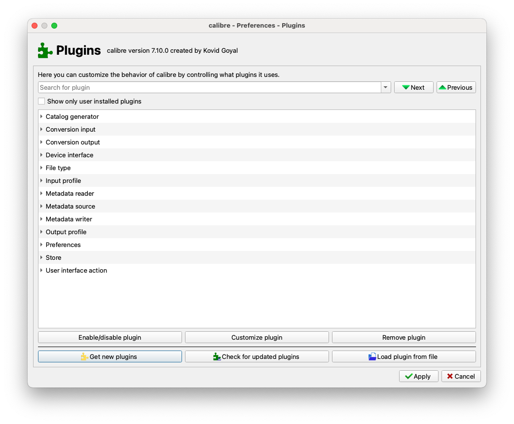
Task: Click the green up-arrow Previous icon
Action: point(442,88)
